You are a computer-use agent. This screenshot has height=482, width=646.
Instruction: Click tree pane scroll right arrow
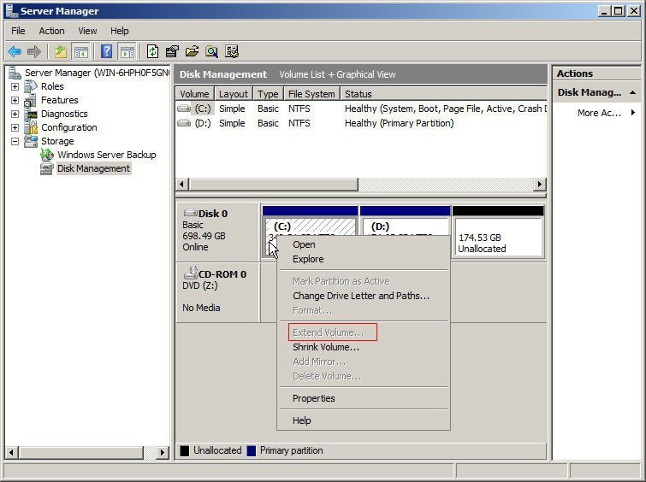coord(162,452)
